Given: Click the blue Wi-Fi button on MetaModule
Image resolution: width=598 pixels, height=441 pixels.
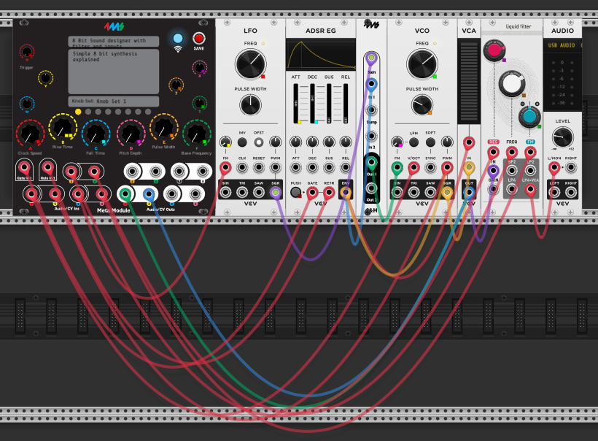Looking at the screenshot, I should [177, 39].
